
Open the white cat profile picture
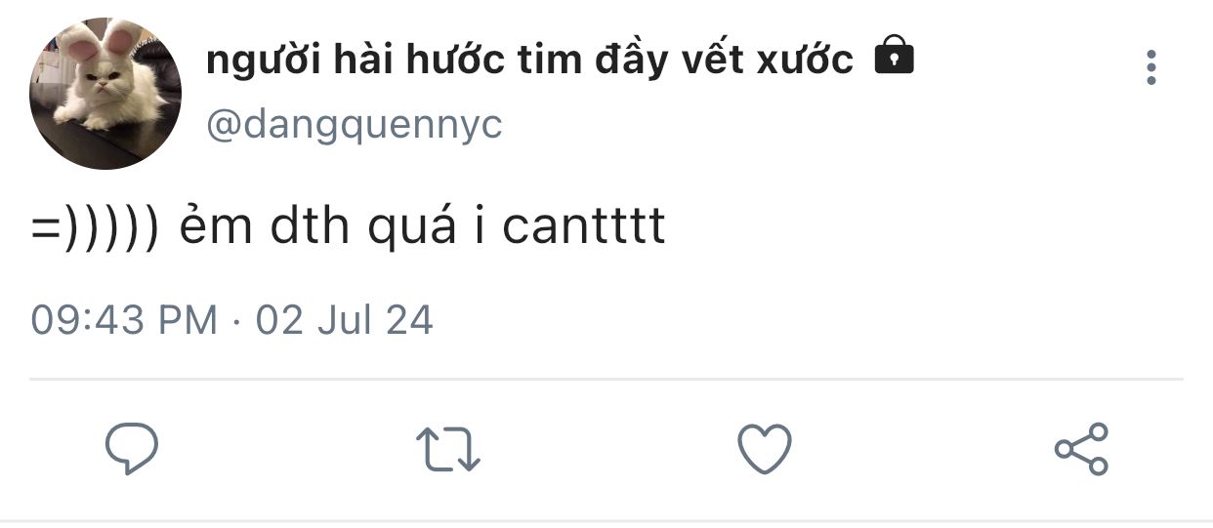point(105,94)
